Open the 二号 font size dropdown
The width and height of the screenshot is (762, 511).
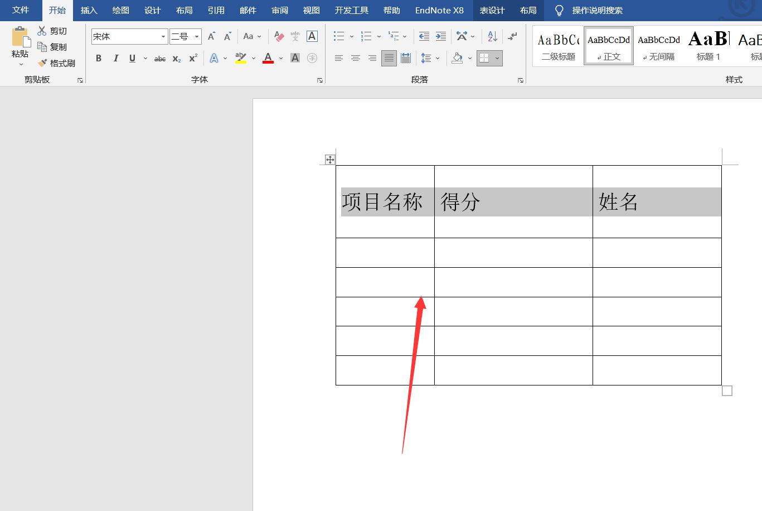pyautogui.click(x=197, y=37)
